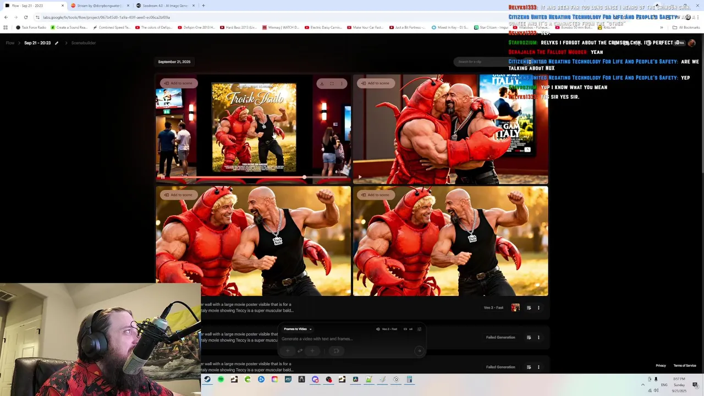
Task: Close the Seedream 4.0 tab
Action: click(x=193, y=5)
